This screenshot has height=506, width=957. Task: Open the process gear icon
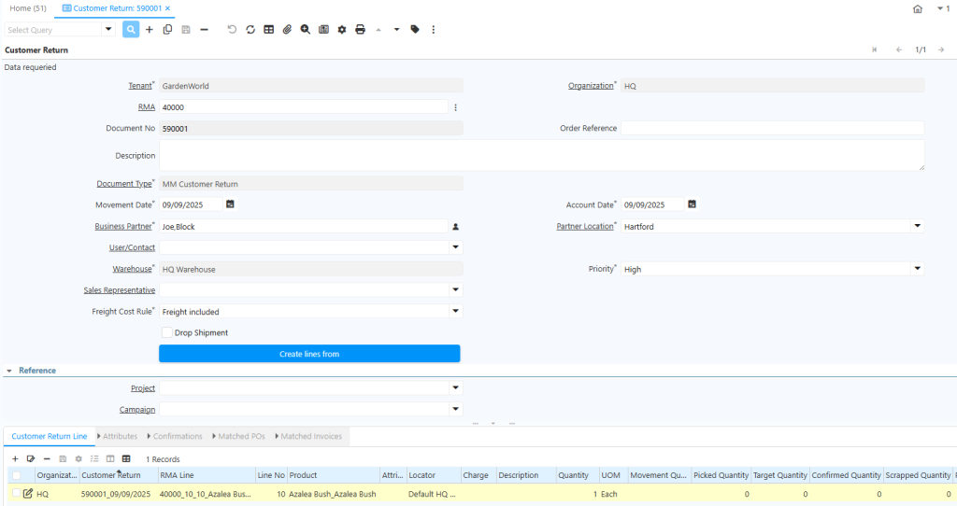coord(342,30)
